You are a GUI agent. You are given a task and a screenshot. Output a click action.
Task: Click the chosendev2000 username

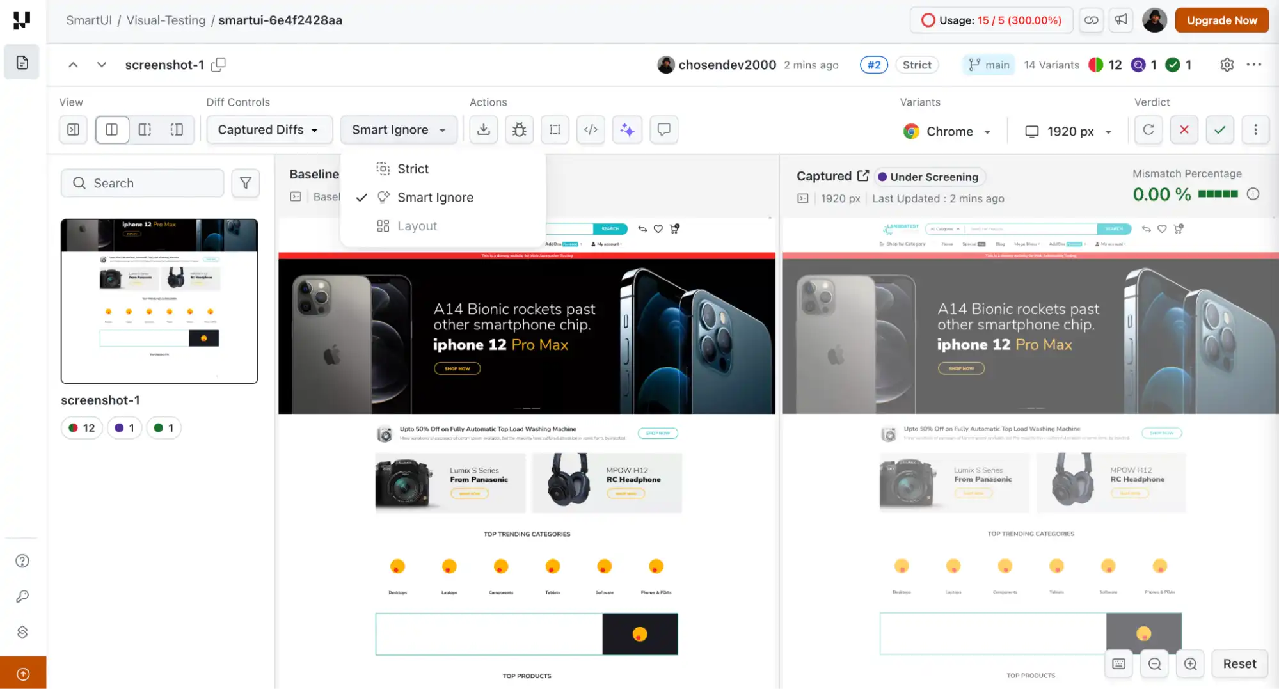pyautogui.click(x=727, y=65)
